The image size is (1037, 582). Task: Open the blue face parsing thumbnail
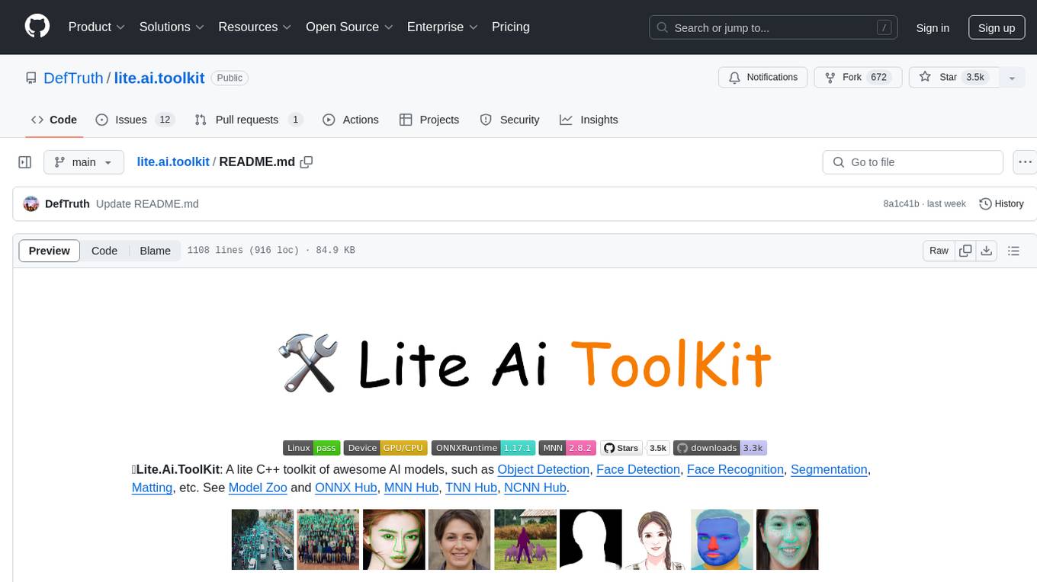click(722, 539)
